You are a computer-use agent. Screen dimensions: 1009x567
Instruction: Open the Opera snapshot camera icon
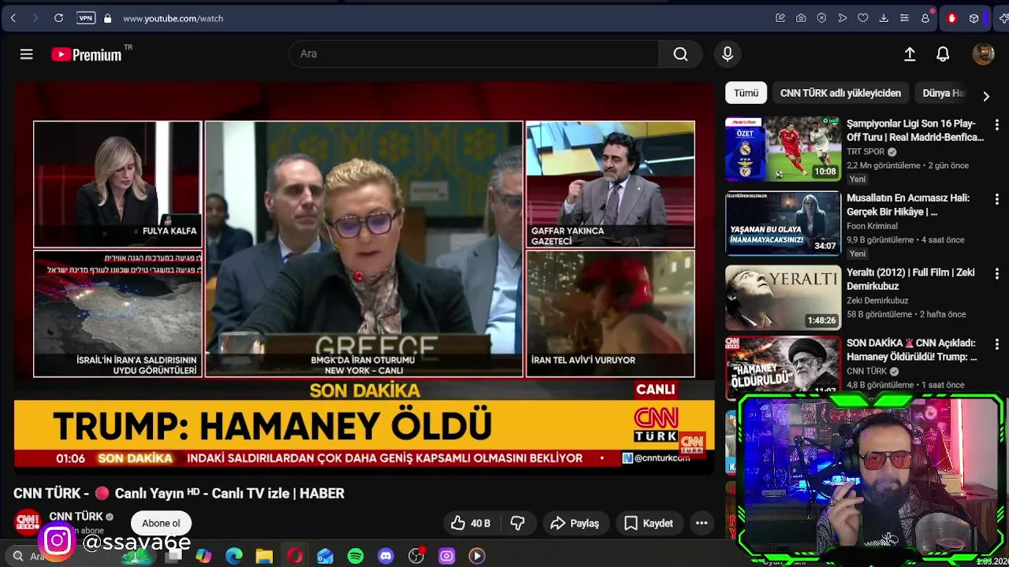pos(801,18)
